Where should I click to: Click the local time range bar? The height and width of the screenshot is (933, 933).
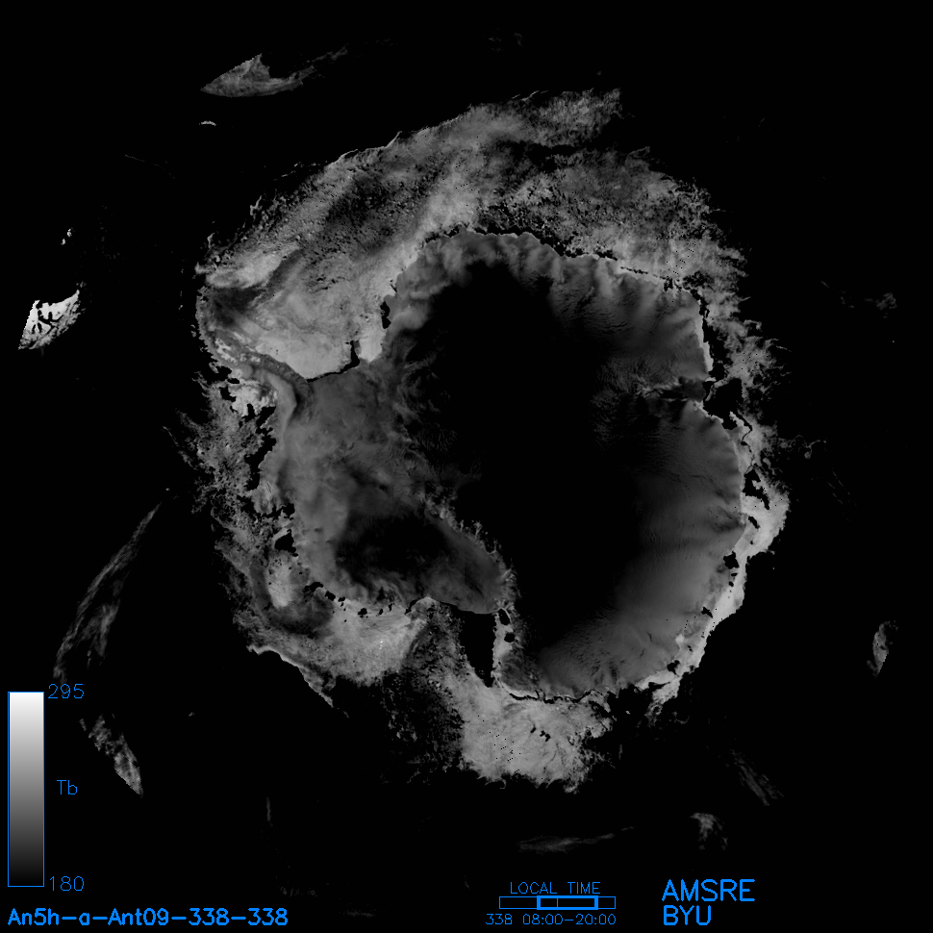click(x=557, y=902)
